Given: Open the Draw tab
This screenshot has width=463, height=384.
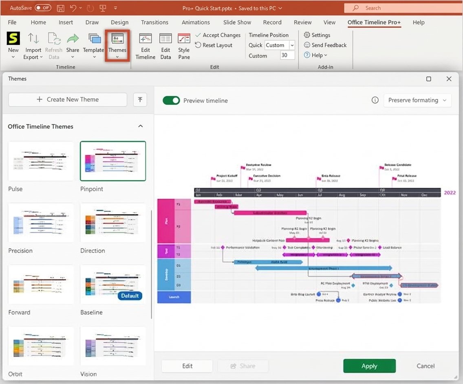Looking at the screenshot, I should pos(92,22).
